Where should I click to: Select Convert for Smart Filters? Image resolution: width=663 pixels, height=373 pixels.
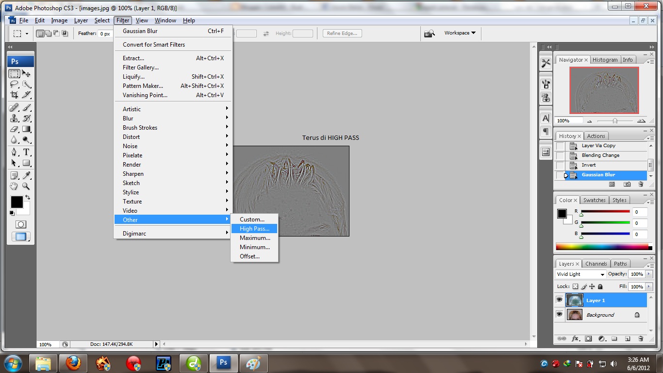173,45
